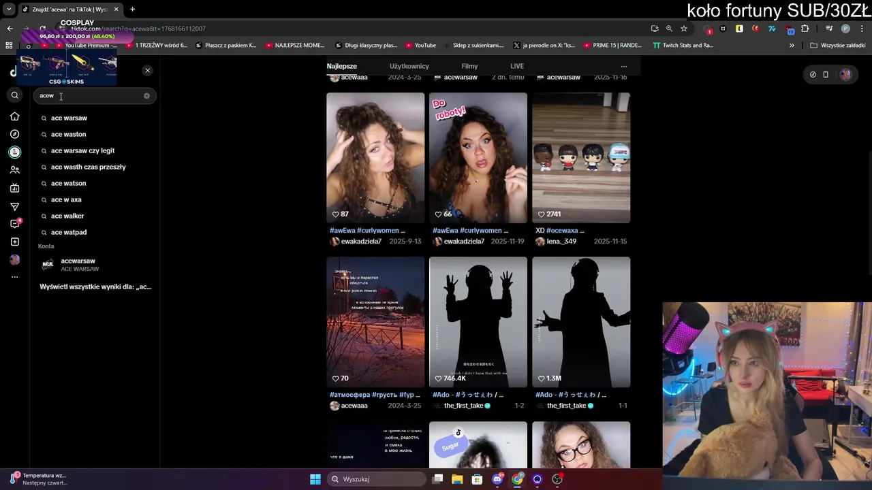Viewport: 872px width, 490px height.
Task: Choose the suggestion 'ace wasth czas przeszły'
Action: (x=89, y=167)
